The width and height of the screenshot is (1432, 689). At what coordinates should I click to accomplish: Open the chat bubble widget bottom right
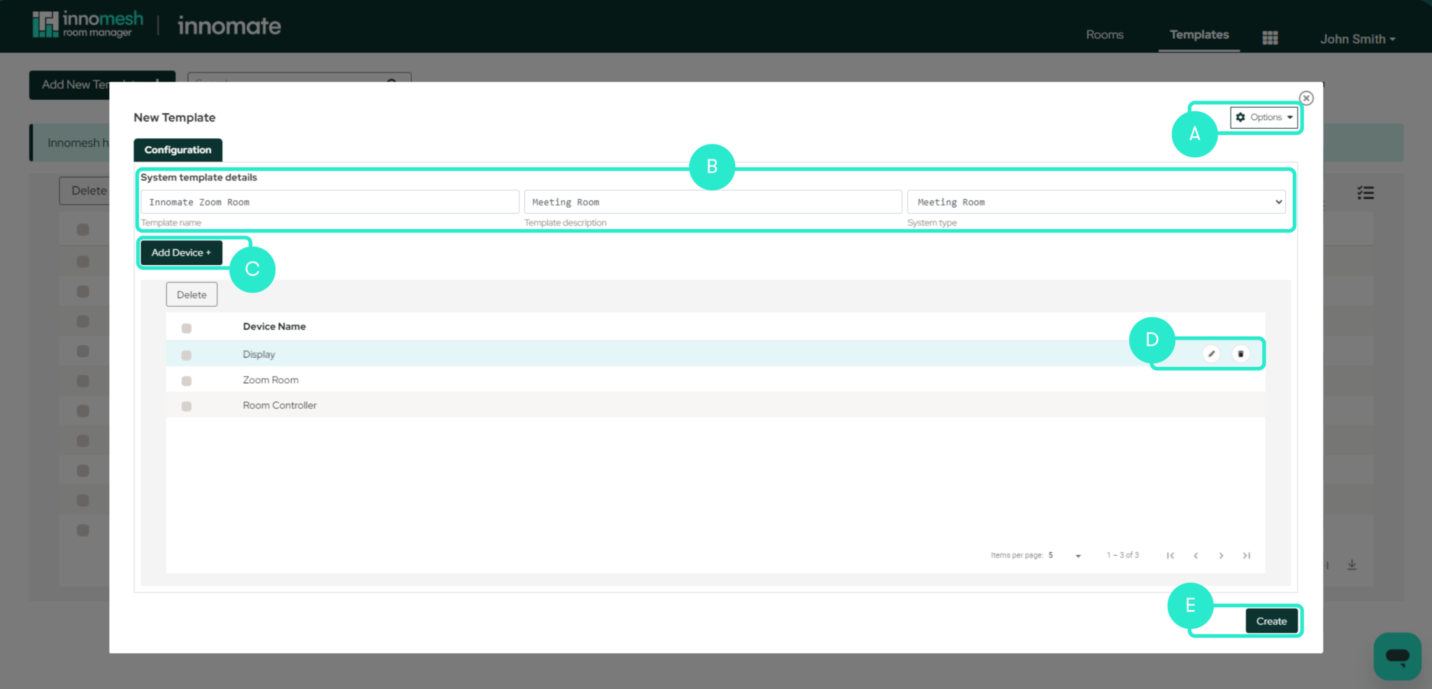pyautogui.click(x=1397, y=656)
